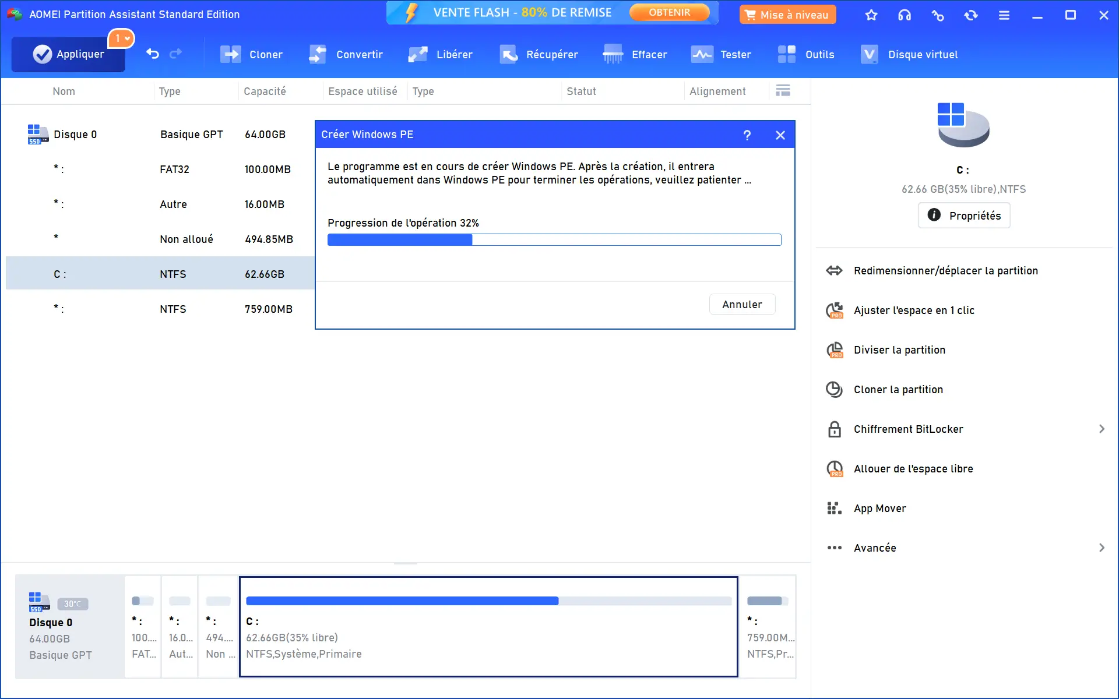Image resolution: width=1119 pixels, height=699 pixels.
Task: Expand the Chiffrement BitLocker chevron
Action: click(1102, 429)
